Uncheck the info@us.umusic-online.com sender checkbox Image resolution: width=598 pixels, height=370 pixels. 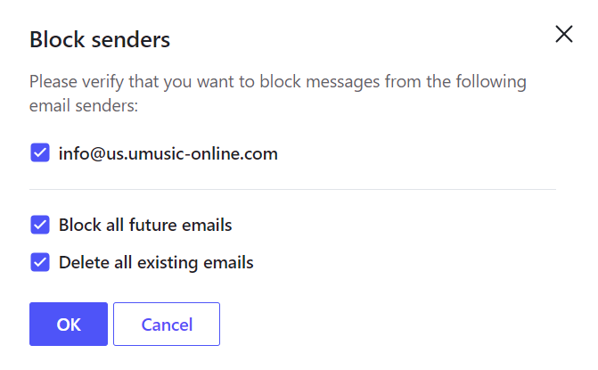[x=39, y=153]
